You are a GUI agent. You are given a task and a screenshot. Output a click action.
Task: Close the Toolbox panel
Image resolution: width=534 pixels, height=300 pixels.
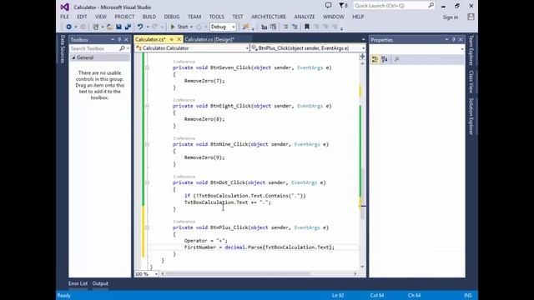point(126,40)
